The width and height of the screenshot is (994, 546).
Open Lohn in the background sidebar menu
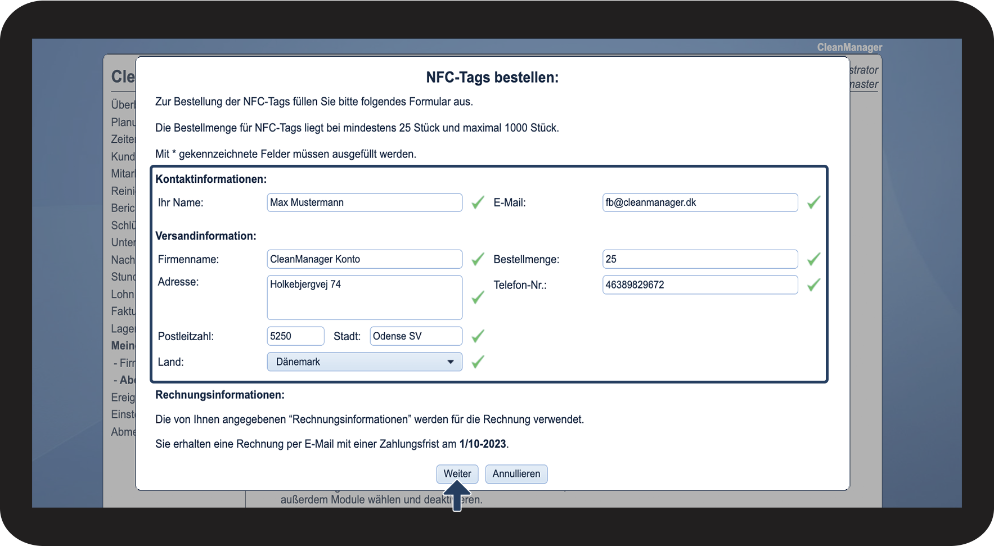click(x=123, y=294)
